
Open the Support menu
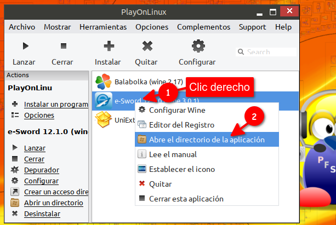[253, 27]
